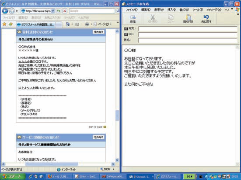Click the Print icon in browser toolbar
This screenshot has width=241, height=180.
tap(87, 24)
